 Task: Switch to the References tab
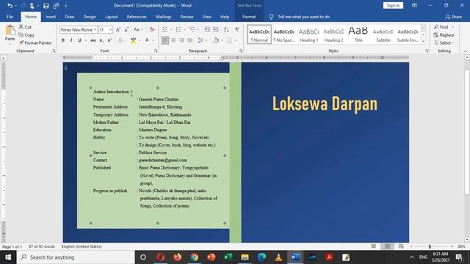pyautogui.click(x=137, y=17)
